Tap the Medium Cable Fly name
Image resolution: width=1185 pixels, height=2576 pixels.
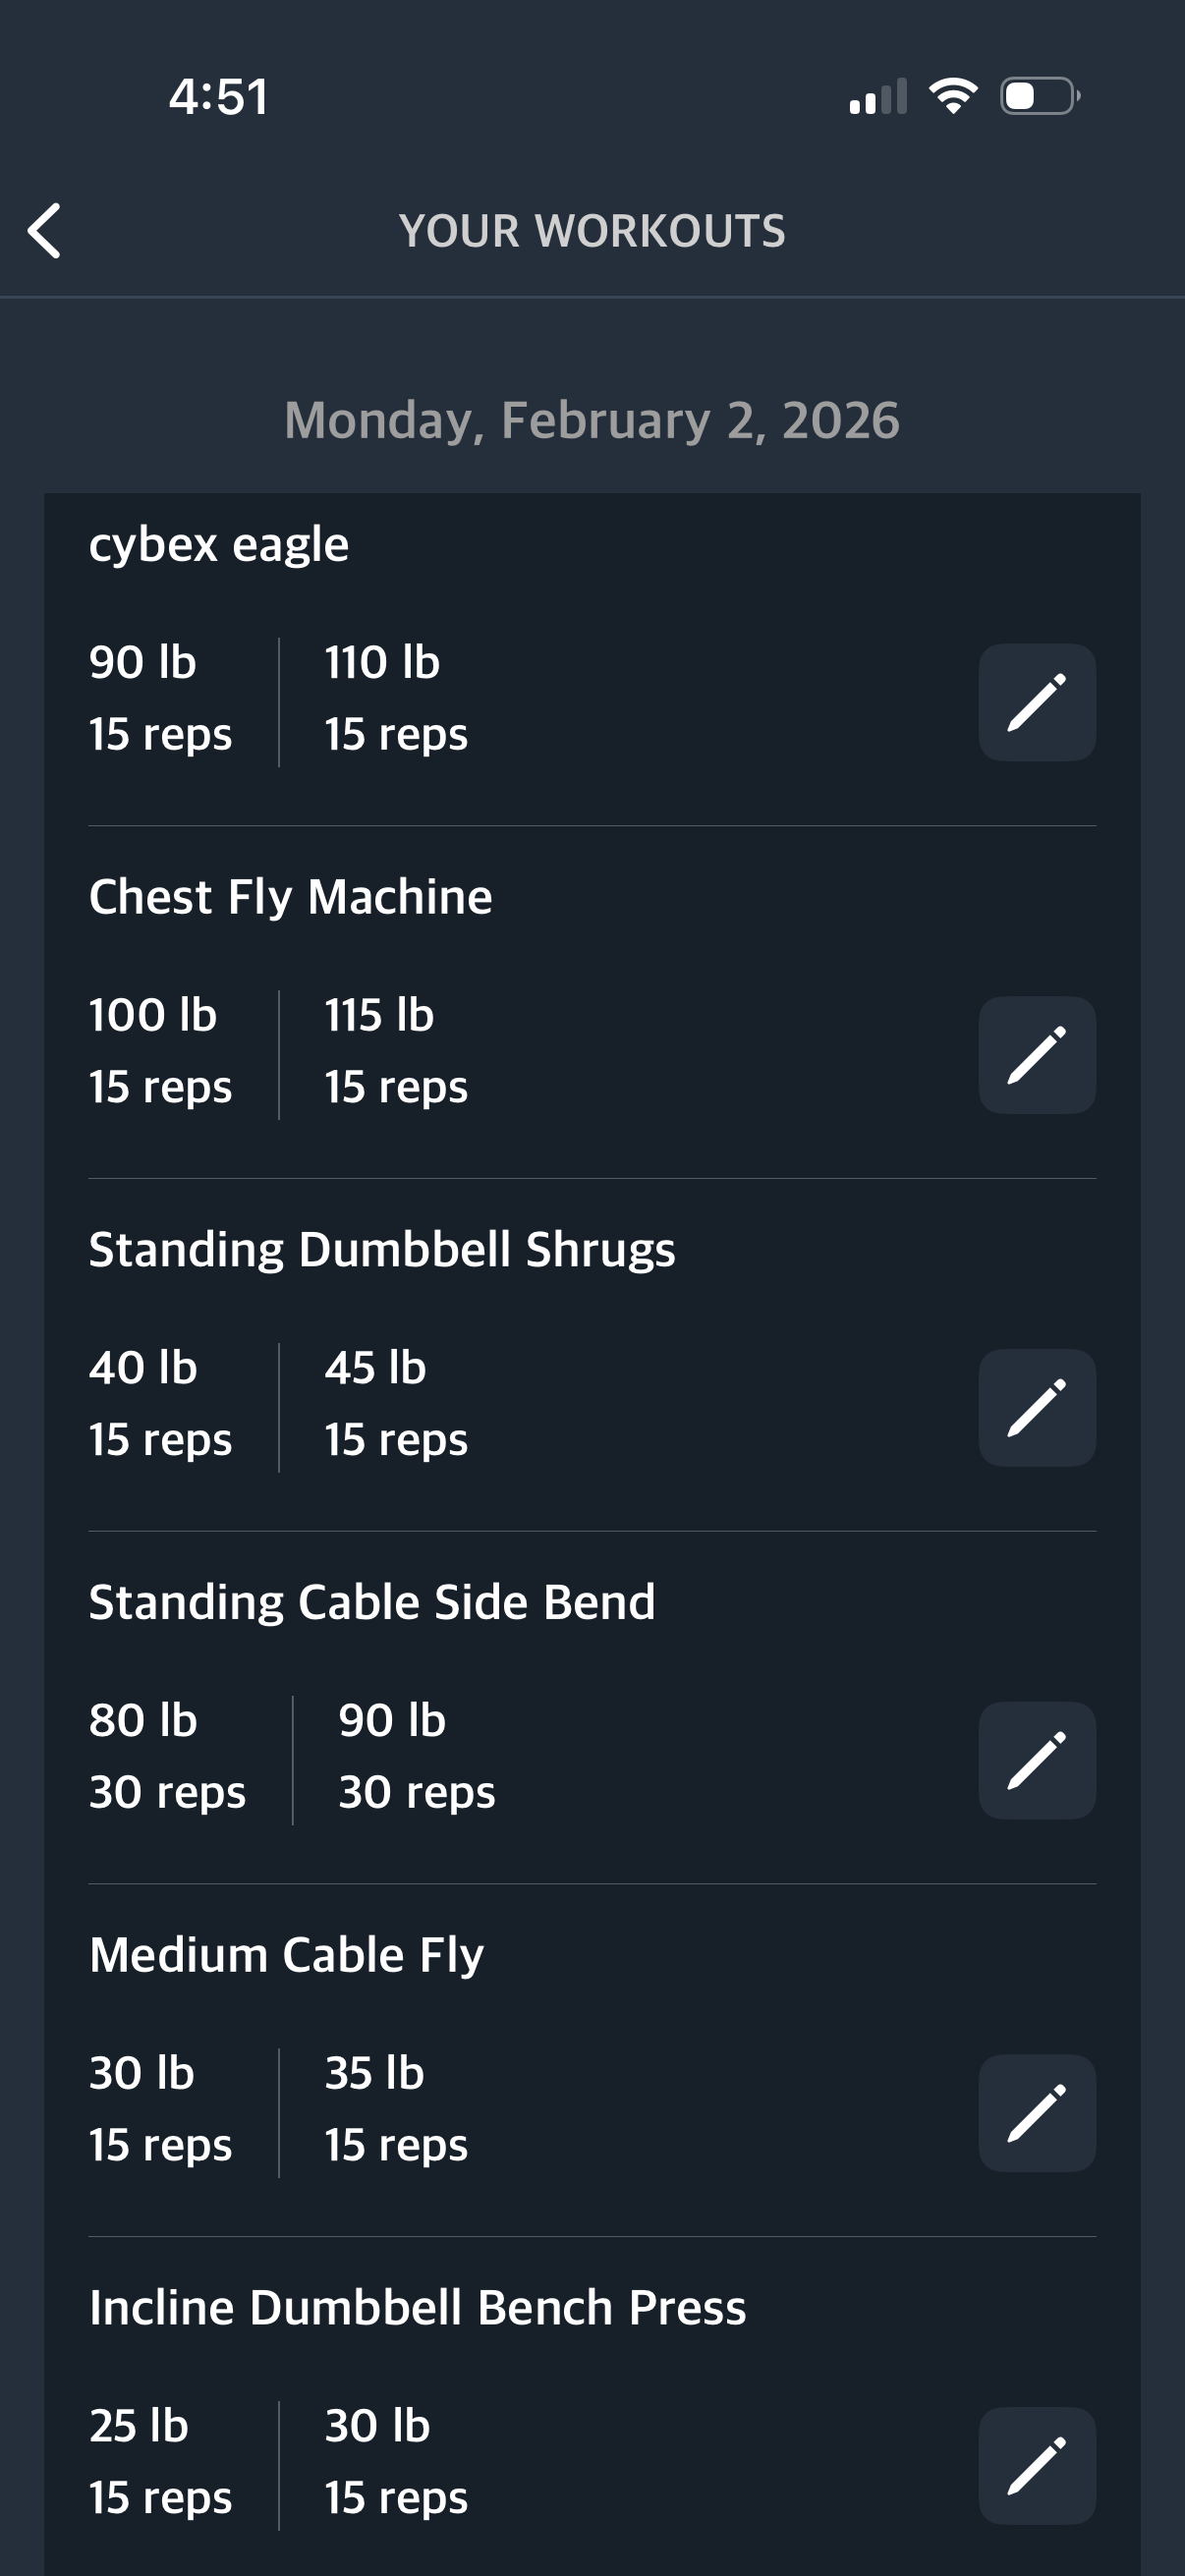(x=286, y=1955)
